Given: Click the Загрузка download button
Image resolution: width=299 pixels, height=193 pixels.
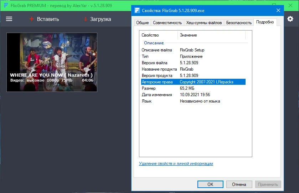Looking at the screenshot, I should pyautogui.click(x=97, y=19).
